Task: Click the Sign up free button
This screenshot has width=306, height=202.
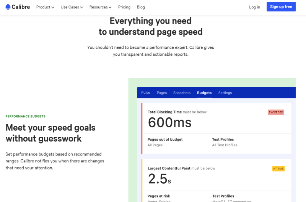Action: (x=281, y=6)
